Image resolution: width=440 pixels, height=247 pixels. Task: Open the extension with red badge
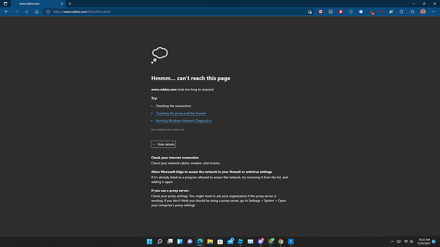point(371,12)
